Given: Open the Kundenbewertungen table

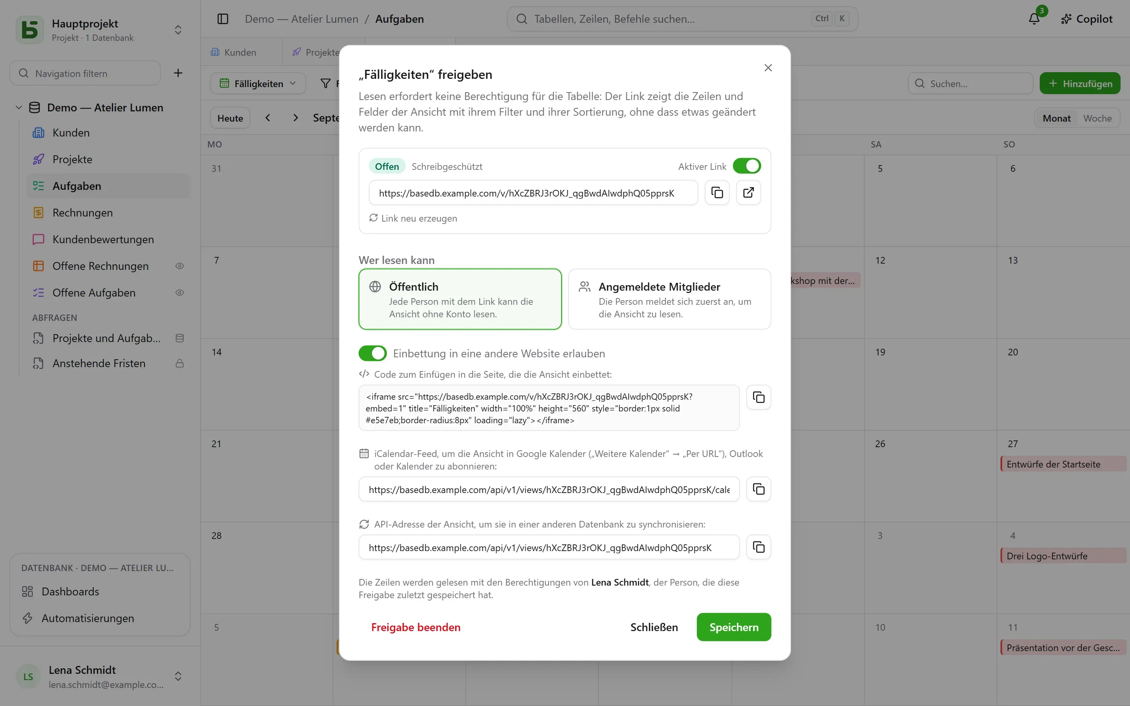Looking at the screenshot, I should coord(108,239).
